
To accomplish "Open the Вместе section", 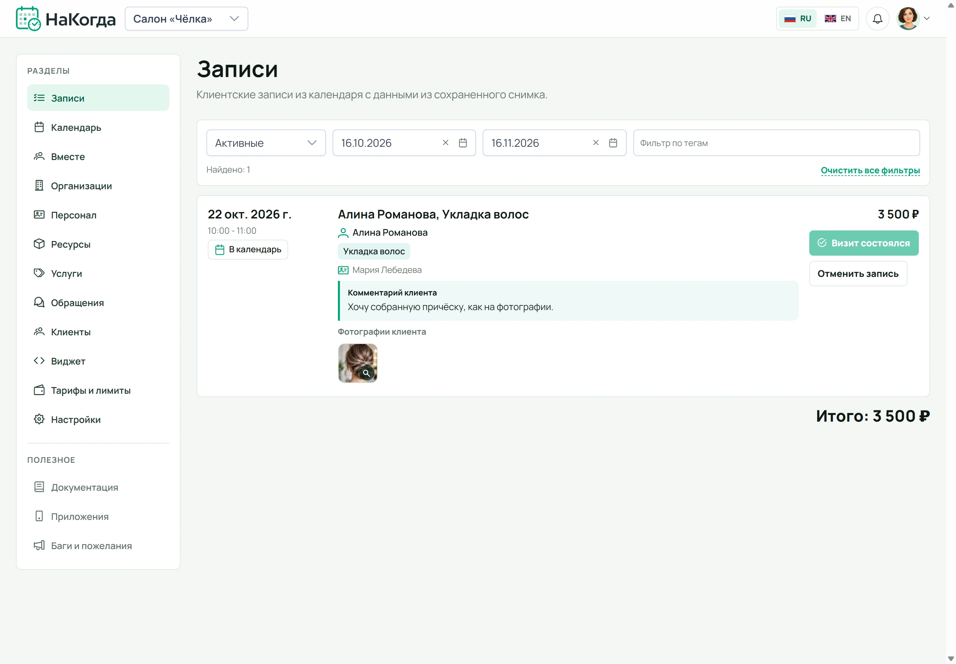I will pyautogui.click(x=98, y=156).
